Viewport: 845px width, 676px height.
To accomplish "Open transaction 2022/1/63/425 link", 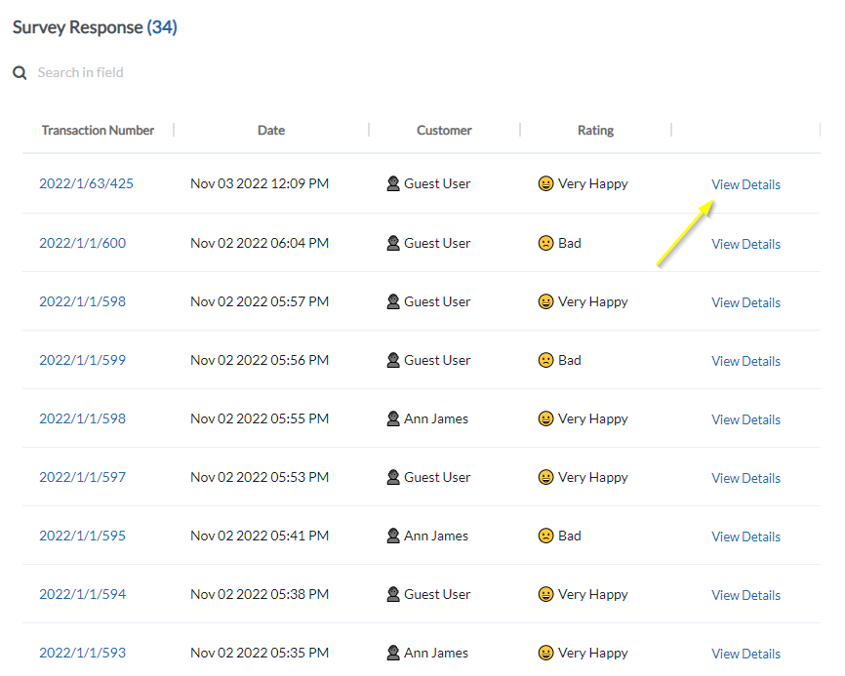I will point(86,184).
